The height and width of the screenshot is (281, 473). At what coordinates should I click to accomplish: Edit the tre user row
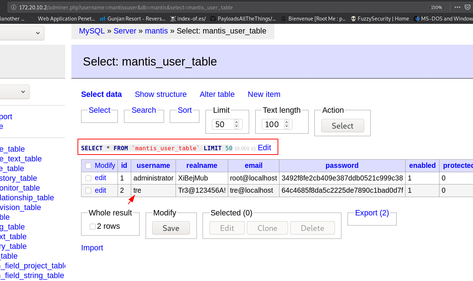pyautogui.click(x=101, y=190)
